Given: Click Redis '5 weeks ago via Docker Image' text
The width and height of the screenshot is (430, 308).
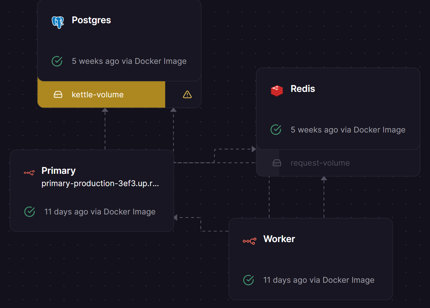Looking at the screenshot, I should [348, 130].
